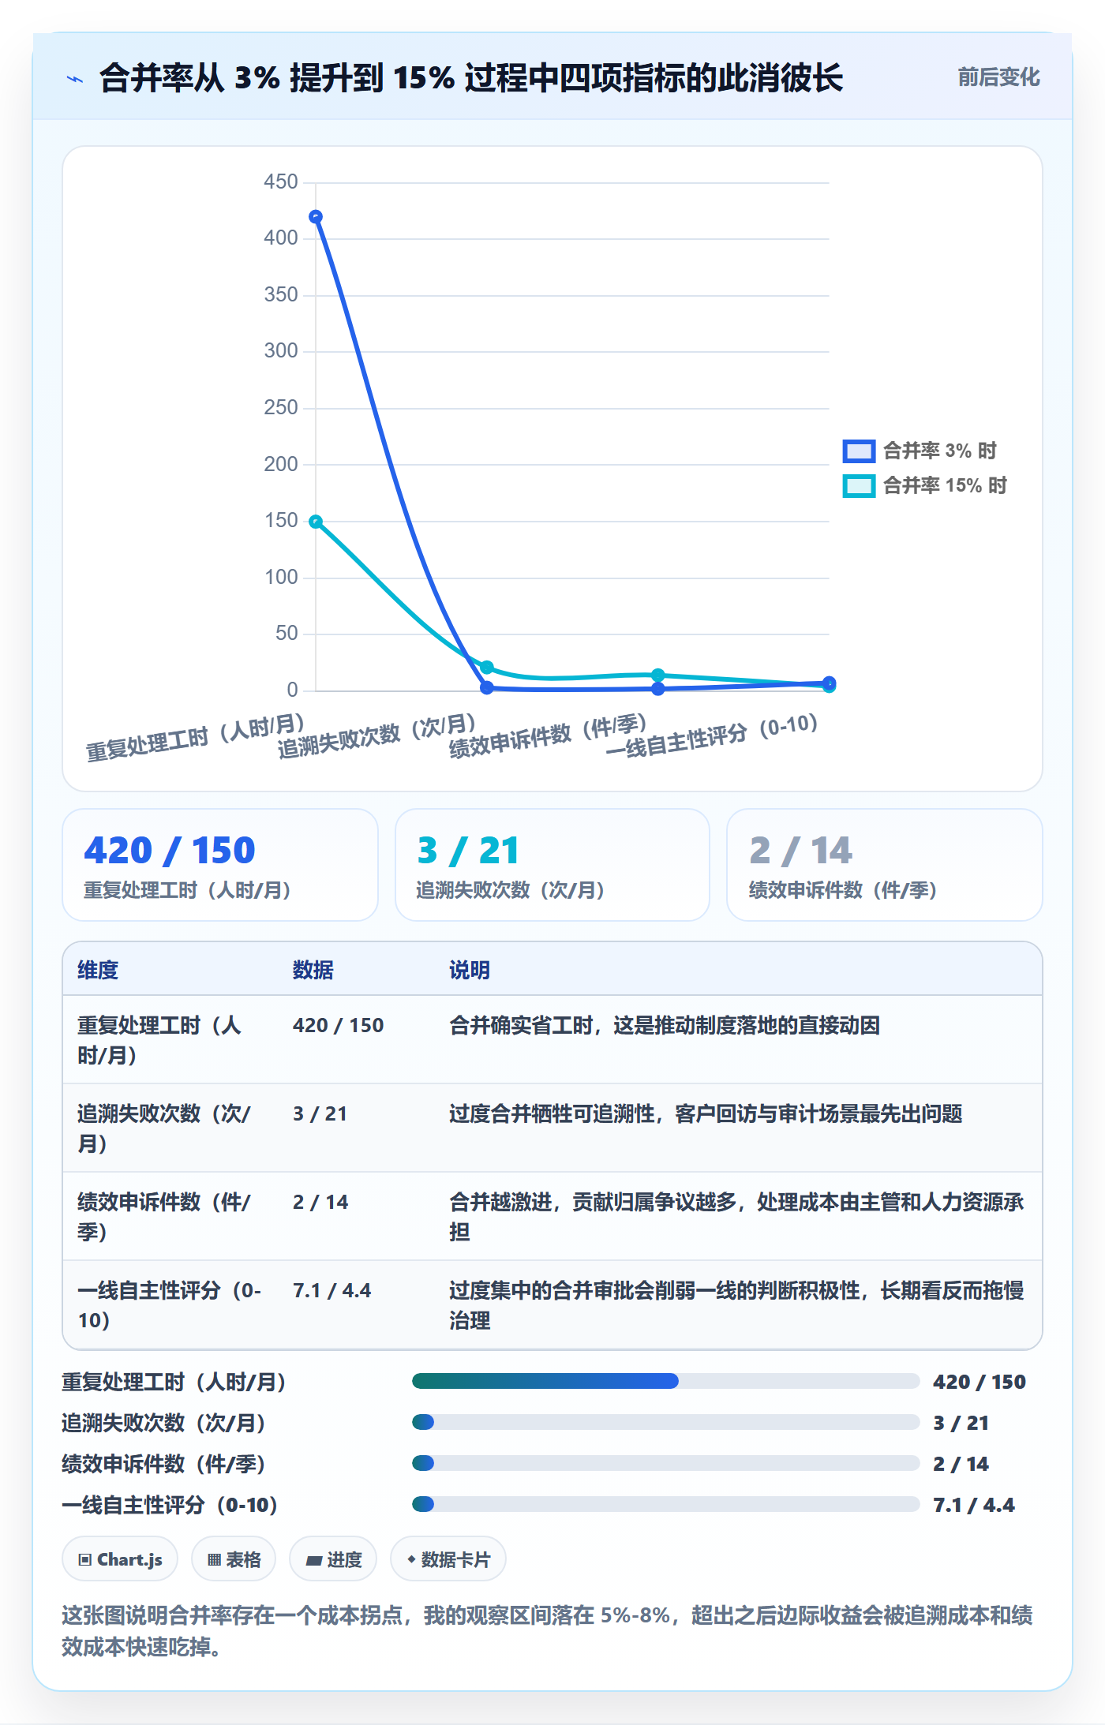The width and height of the screenshot is (1105, 1725).
Task: Click chart axis label 追溯失败次数（次/月）
Action: click(x=377, y=736)
